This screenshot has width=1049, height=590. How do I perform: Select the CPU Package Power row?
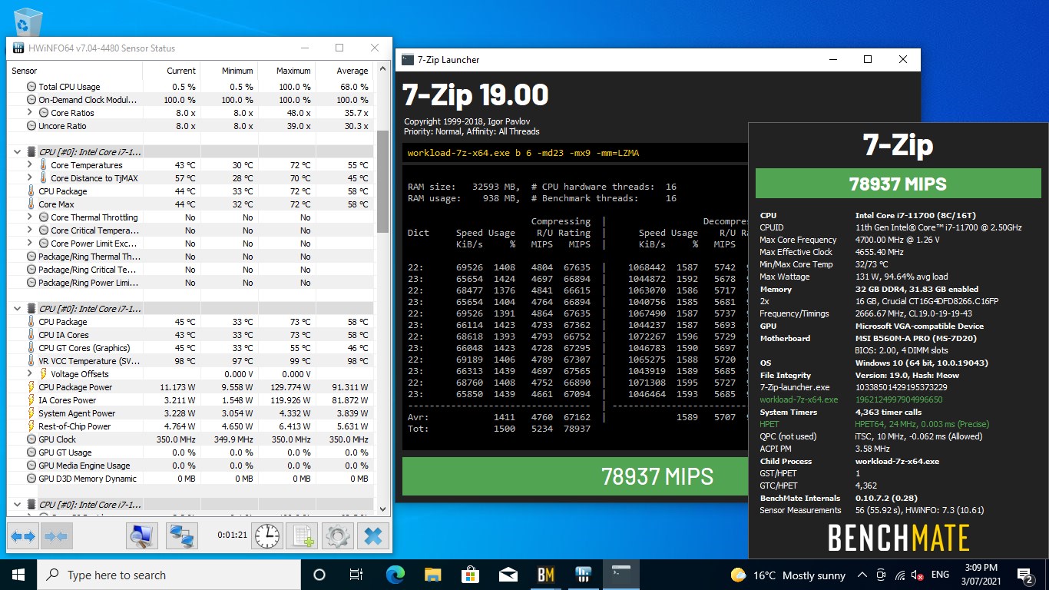(190, 387)
